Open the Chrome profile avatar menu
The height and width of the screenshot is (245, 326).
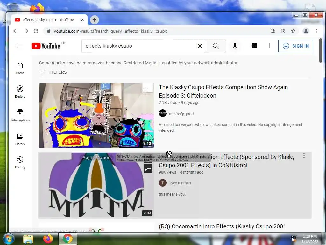point(306,31)
